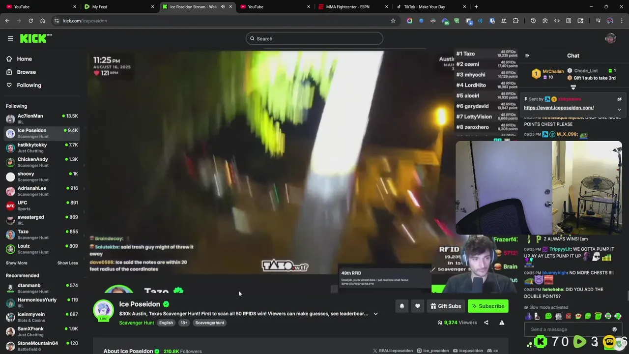
Task: Click the Subscribe button
Action: click(x=488, y=306)
